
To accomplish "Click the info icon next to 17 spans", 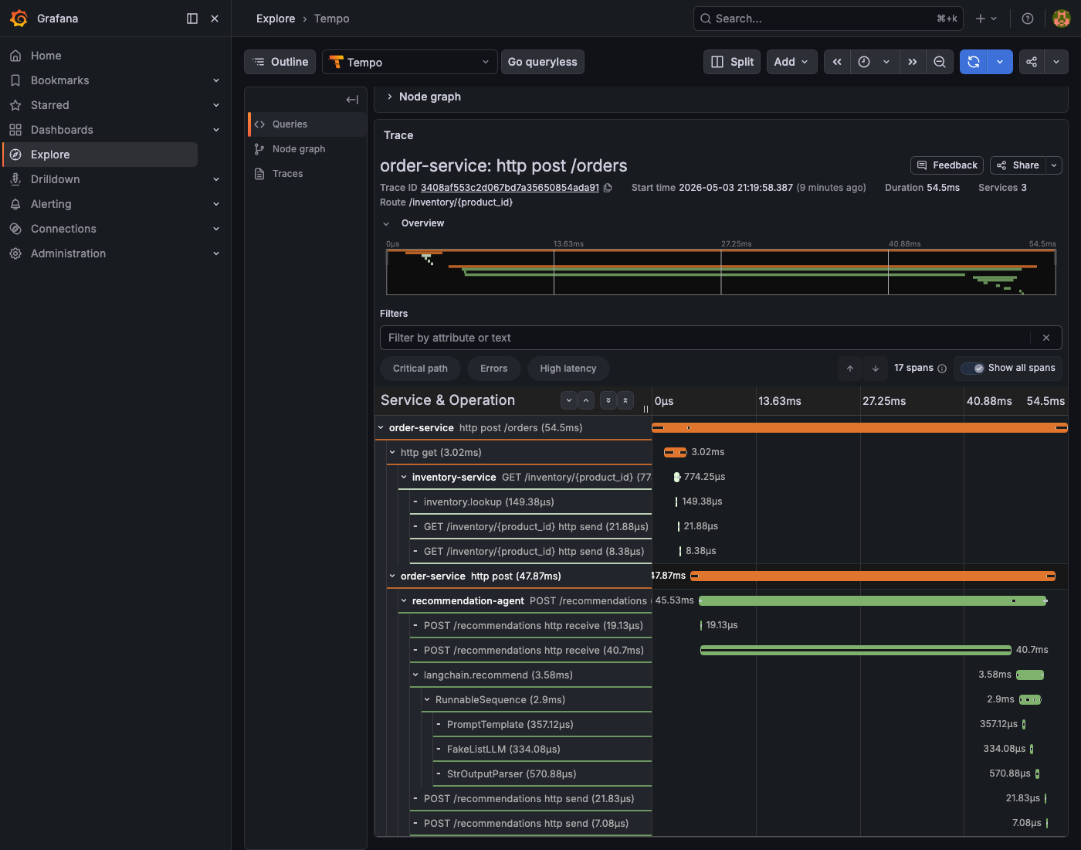I will [942, 369].
